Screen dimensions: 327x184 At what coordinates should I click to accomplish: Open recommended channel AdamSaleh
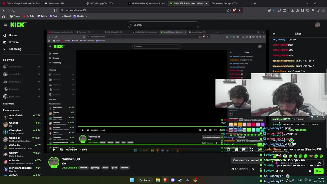tap(22, 117)
